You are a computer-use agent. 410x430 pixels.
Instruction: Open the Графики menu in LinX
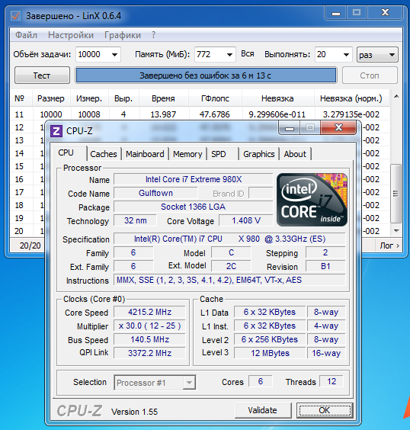click(123, 35)
